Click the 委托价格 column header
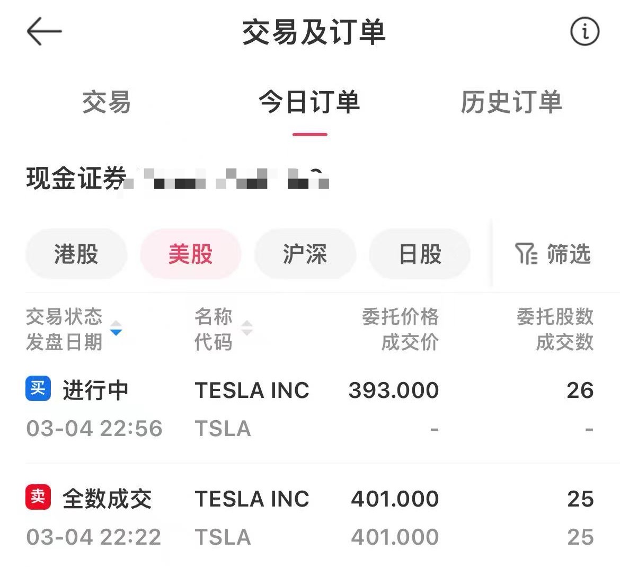 coord(400,317)
